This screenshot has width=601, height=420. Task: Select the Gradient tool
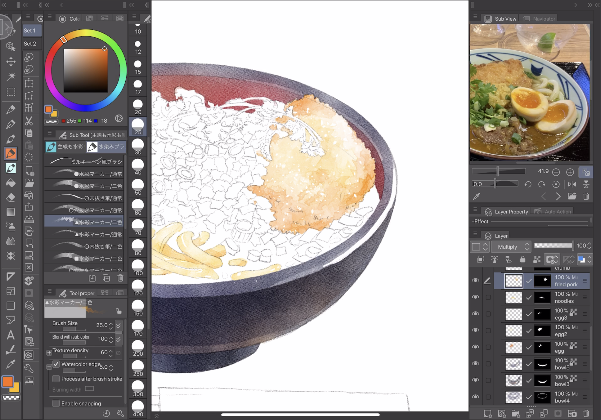pyautogui.click(x=11, y=212)
